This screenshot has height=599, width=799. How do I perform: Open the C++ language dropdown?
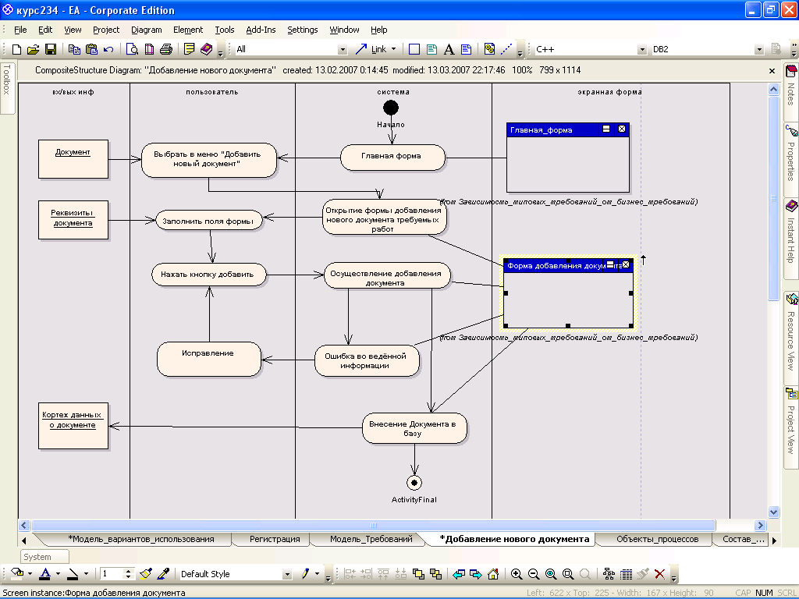point(642,49)
